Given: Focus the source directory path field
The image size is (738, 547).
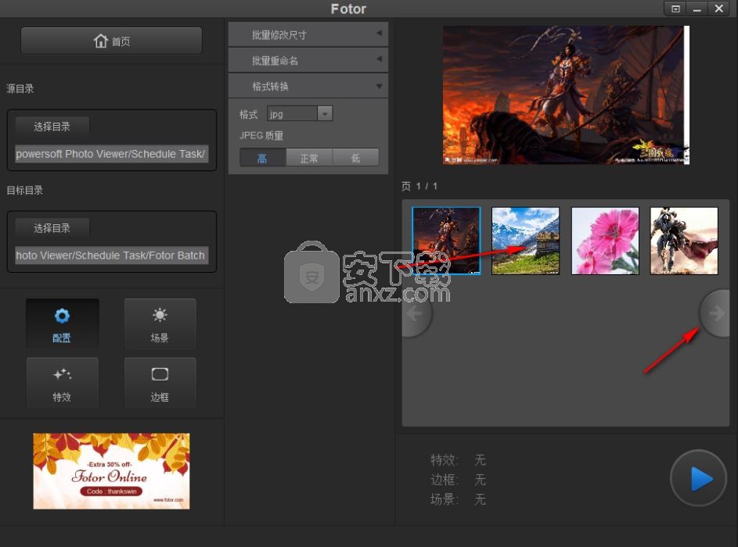Looking at the screenshot, I should [112, 154].
